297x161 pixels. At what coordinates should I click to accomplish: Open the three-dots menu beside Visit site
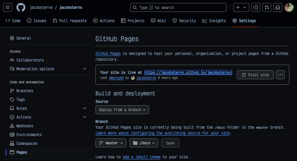point(280,75)
